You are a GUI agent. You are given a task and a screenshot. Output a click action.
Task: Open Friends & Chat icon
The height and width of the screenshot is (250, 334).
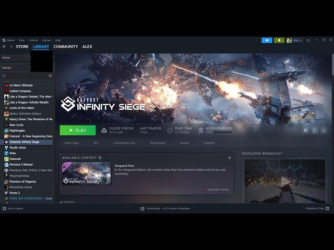pyautogui.click(x=327, y=208)
